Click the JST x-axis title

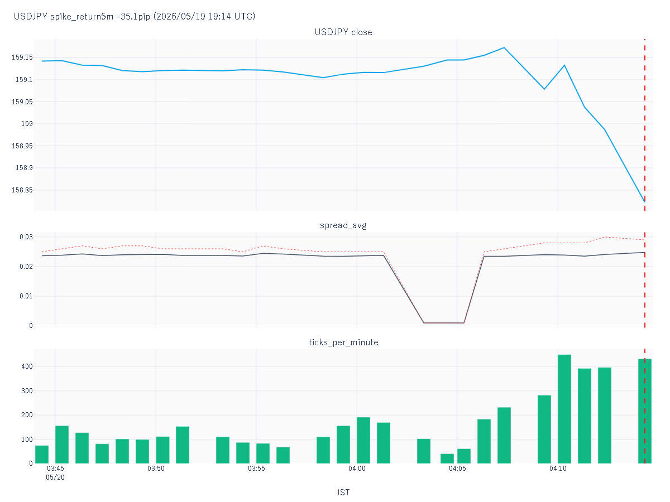tap(343, 493)
